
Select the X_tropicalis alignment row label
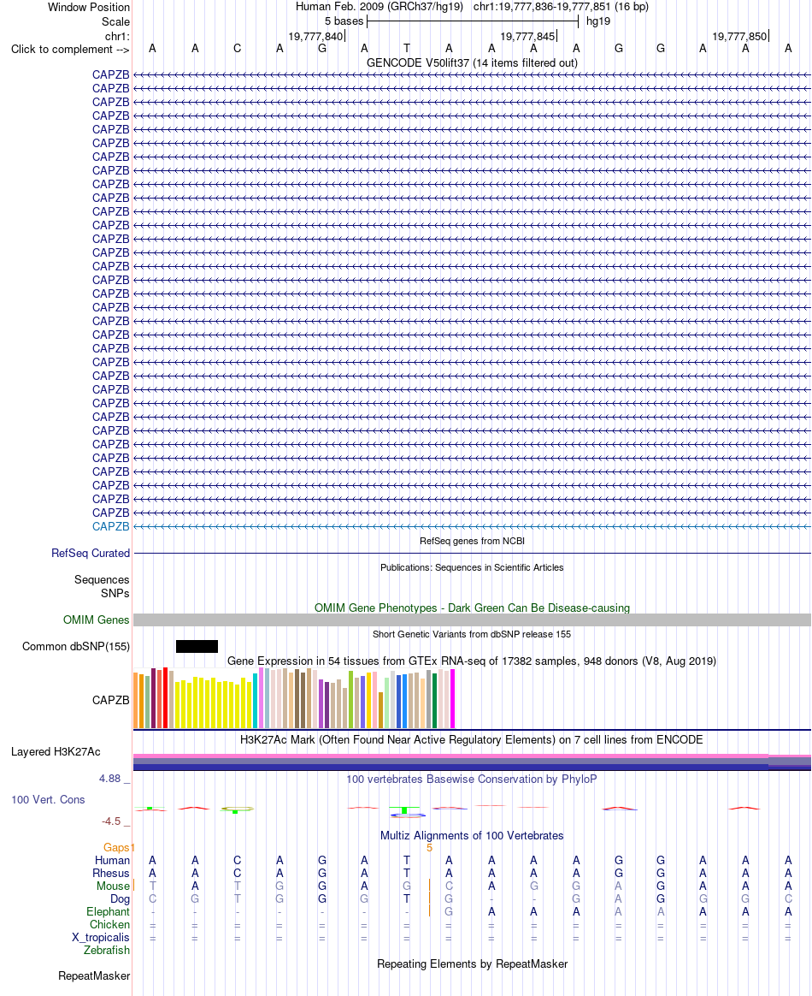click(x=101, y=938)
